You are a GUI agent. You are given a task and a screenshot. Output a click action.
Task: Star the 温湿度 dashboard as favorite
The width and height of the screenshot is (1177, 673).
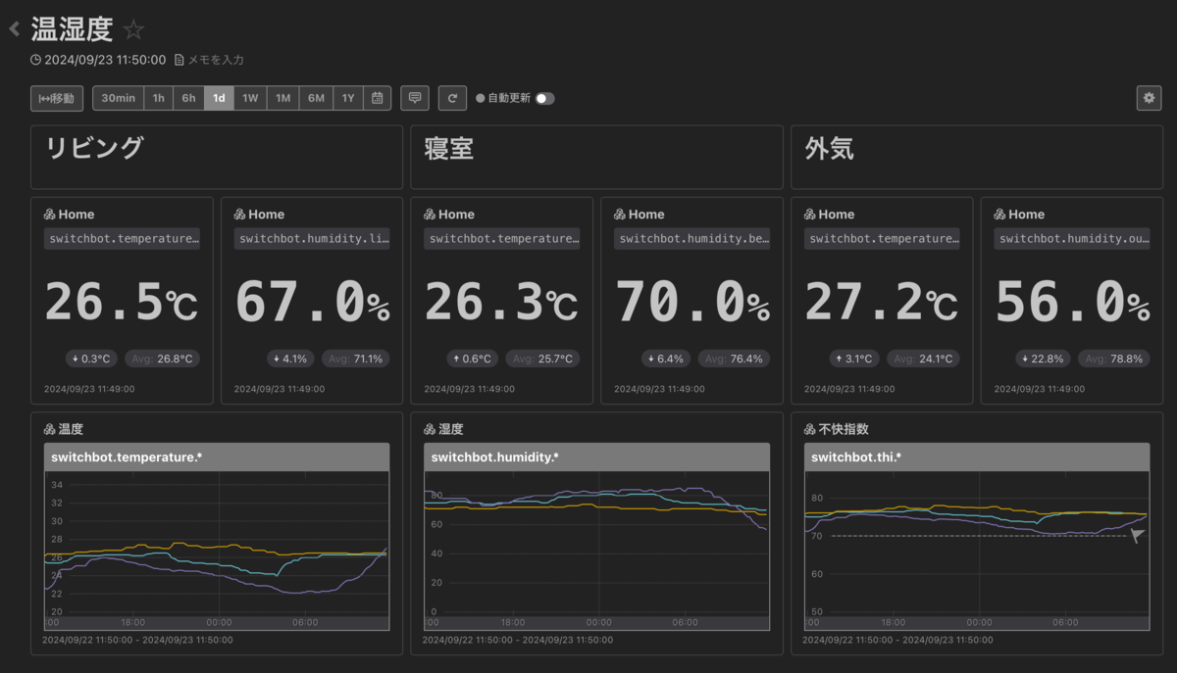tap(134, 30)
